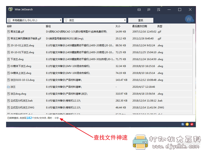202x150 pixels.
Task: Select the 法兰 folder name
Action: coord(13,87)
